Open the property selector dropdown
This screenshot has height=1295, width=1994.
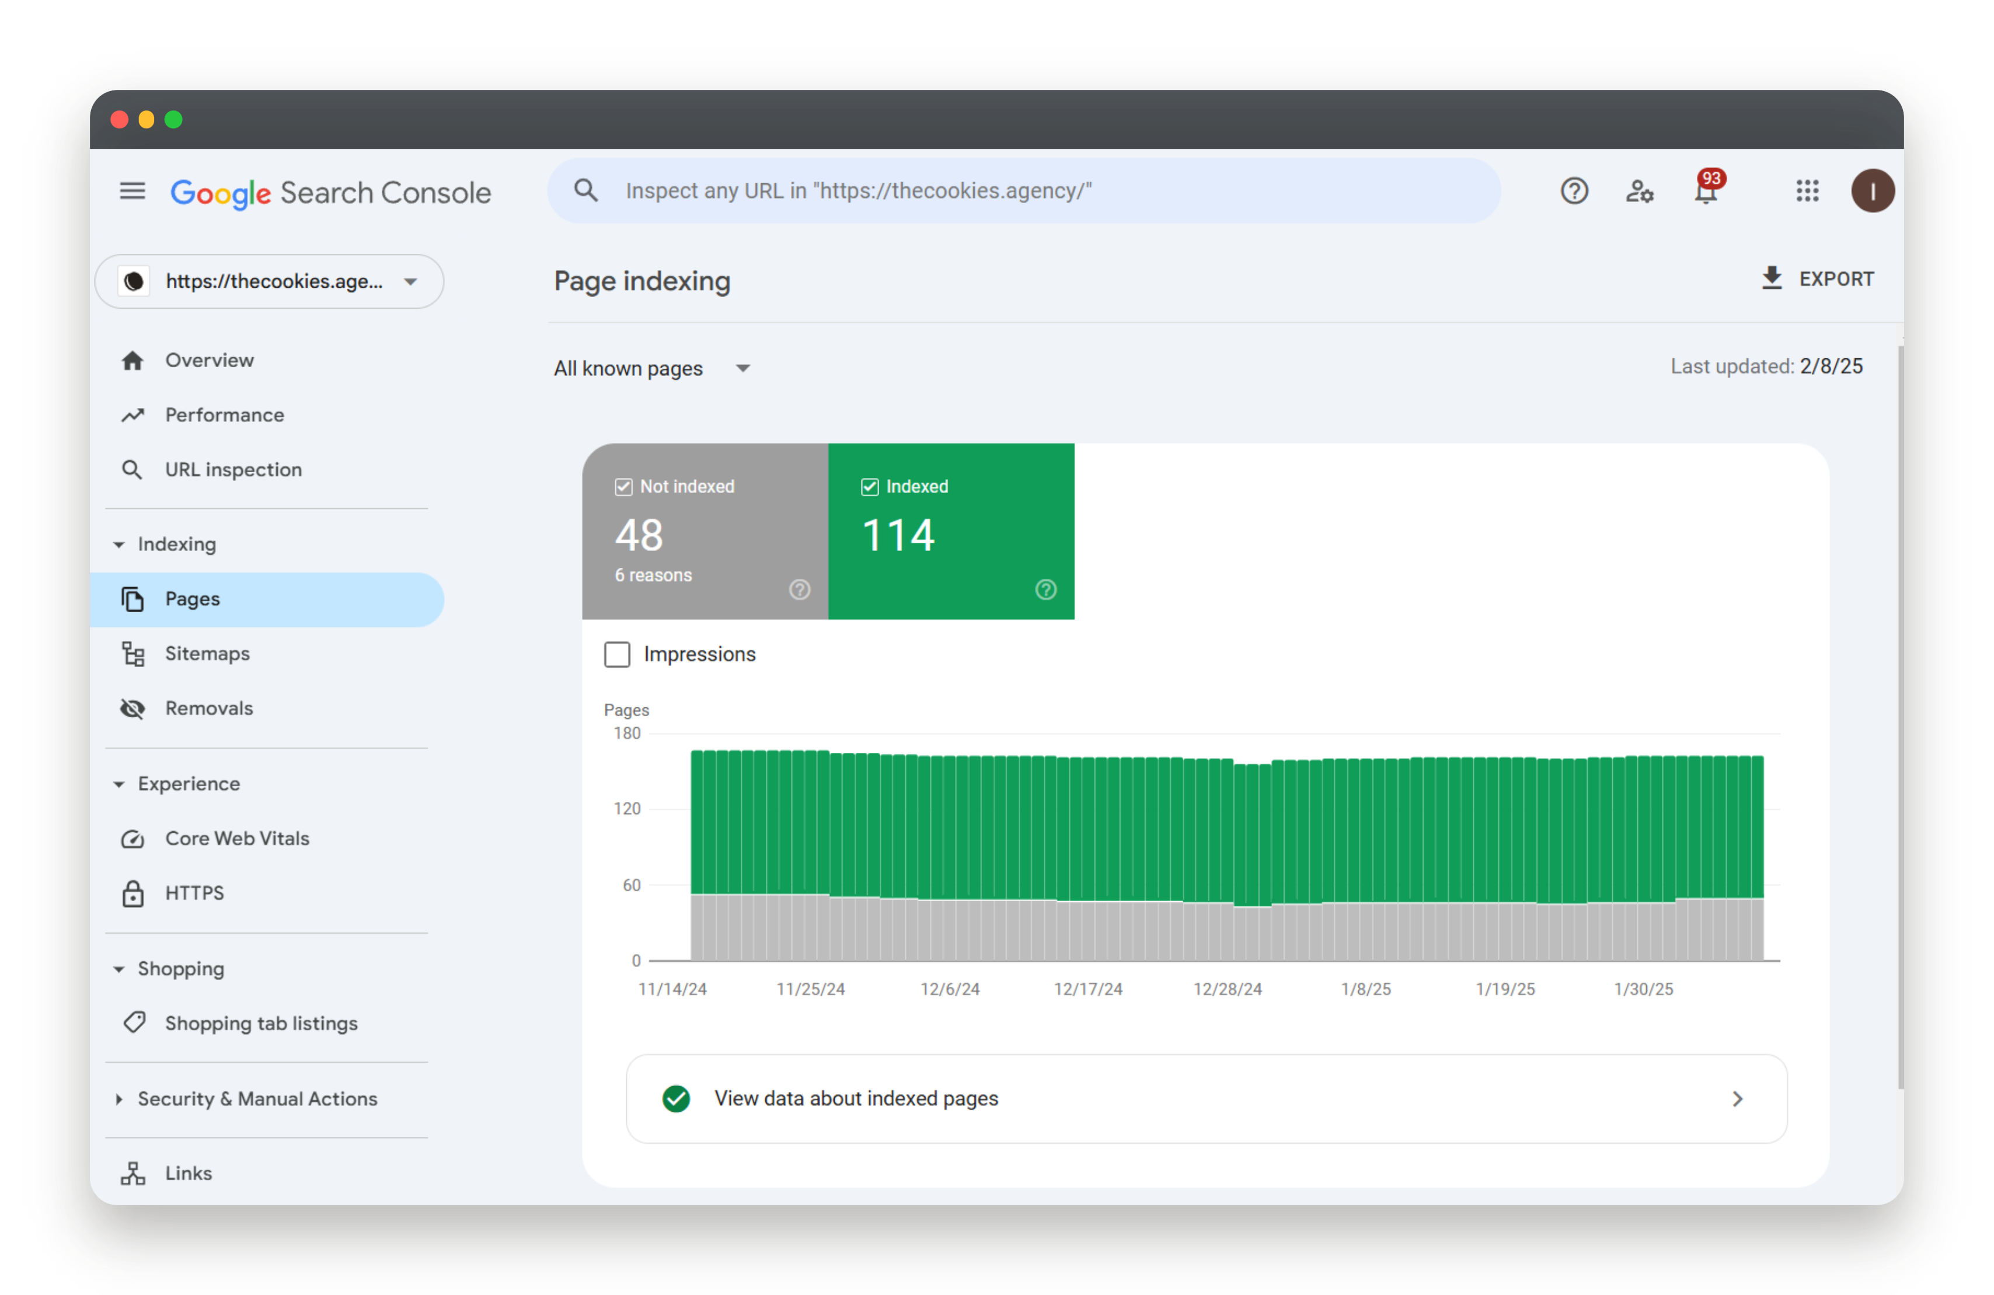(269, 281)
